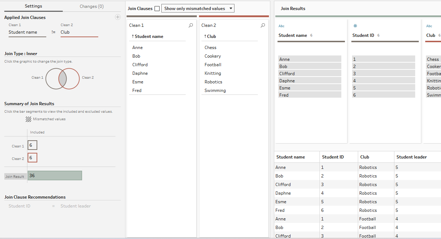Click sort arrow beside Club in Clean 2

[x=205, y=36]
